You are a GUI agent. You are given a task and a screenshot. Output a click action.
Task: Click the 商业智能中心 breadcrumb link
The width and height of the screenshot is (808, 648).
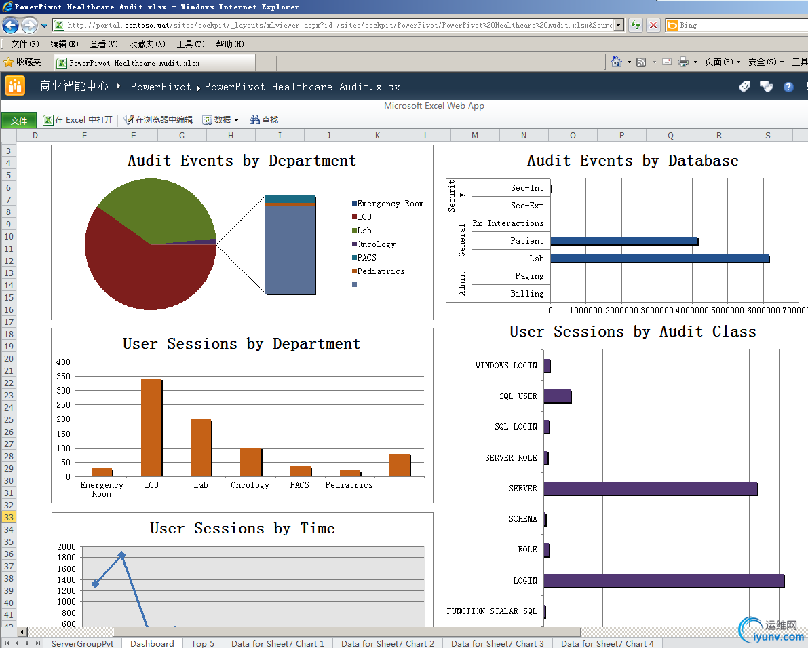[74, 86]
